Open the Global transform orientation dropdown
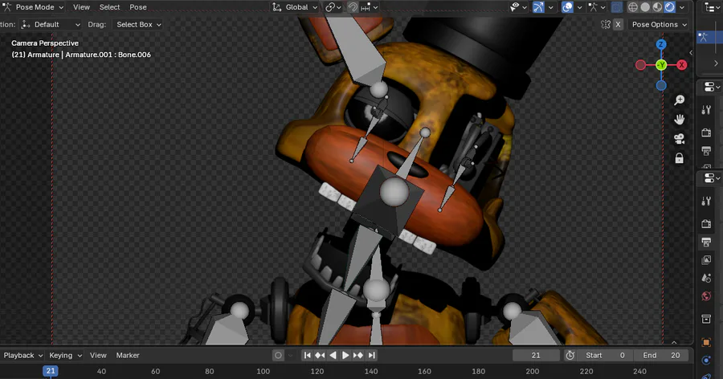The width and height of the screenshot is (723, 379). 295,7
